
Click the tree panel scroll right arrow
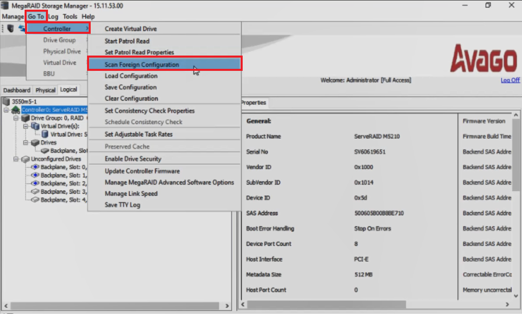[227, 306]
